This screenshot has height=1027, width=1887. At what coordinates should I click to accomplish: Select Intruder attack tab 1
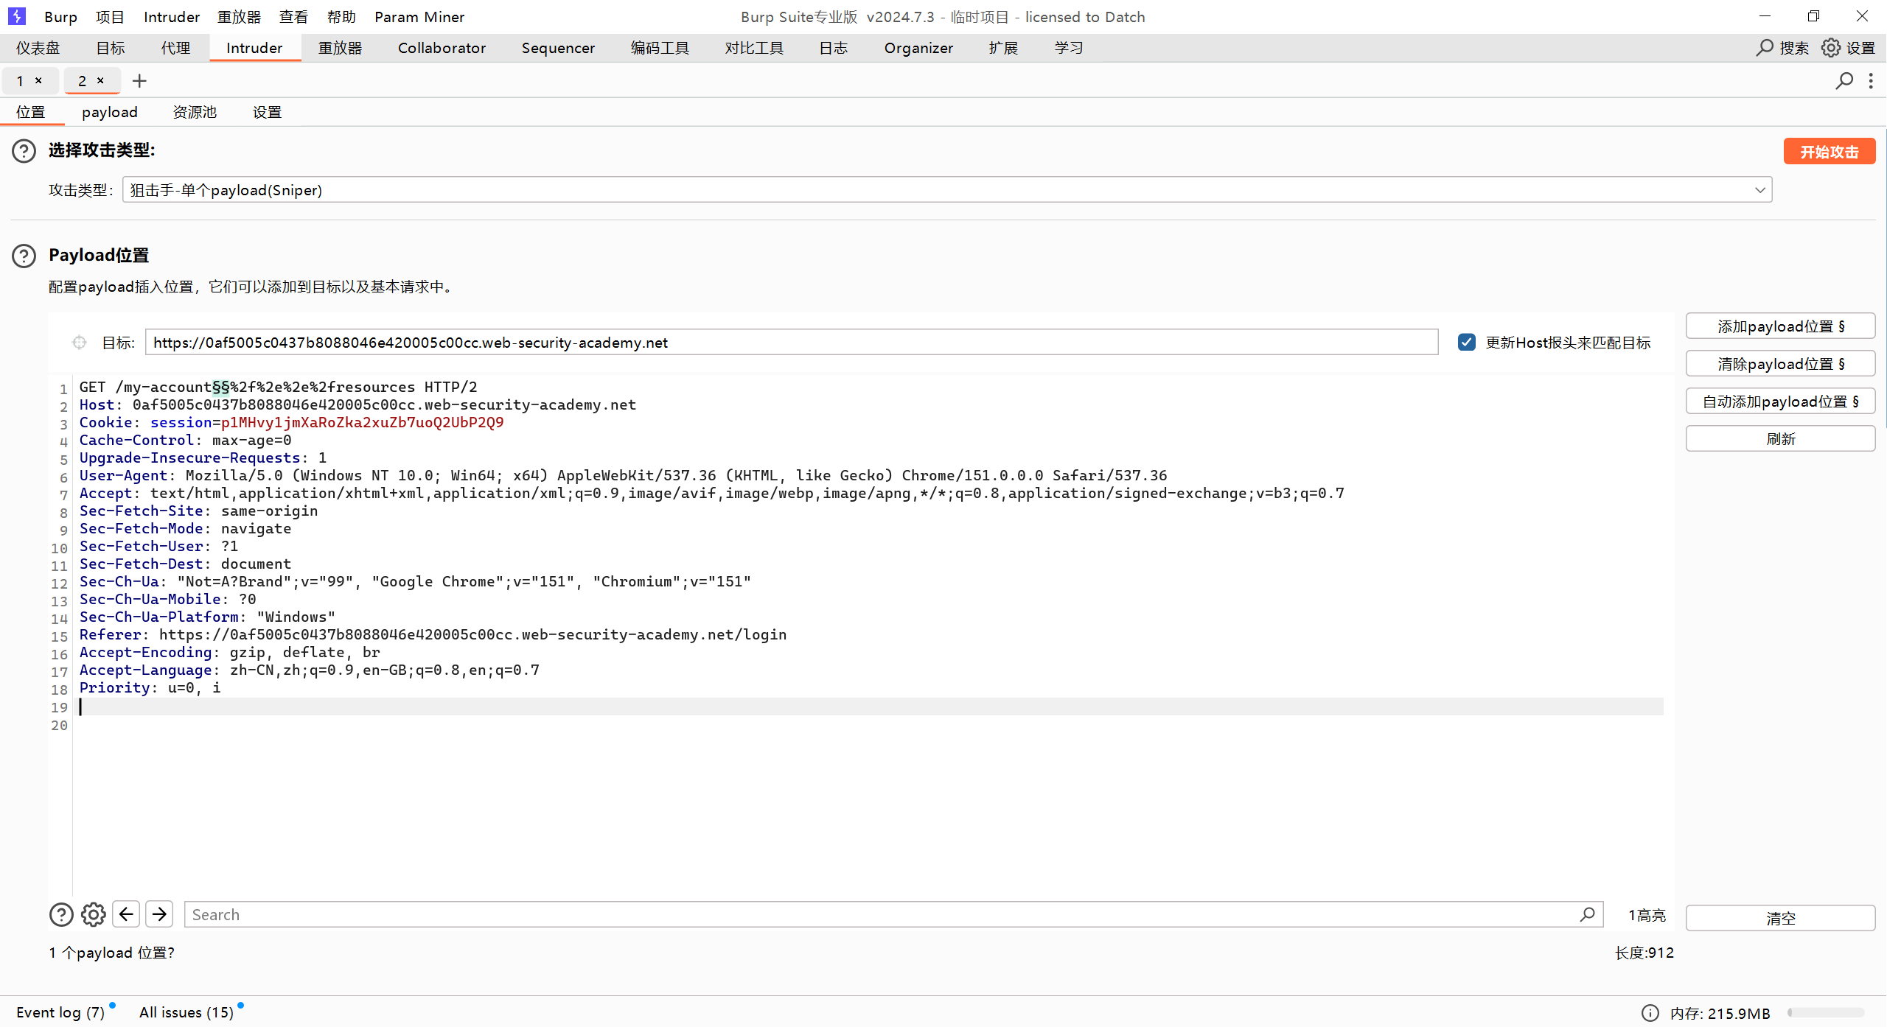coord(20,80)
